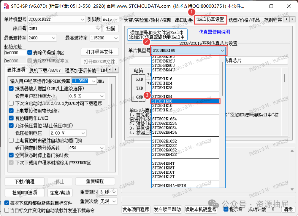Toggle 复位脚用作I/O口 checkbox
Viewport: 298px width, 216px height.
click(11, 118)
